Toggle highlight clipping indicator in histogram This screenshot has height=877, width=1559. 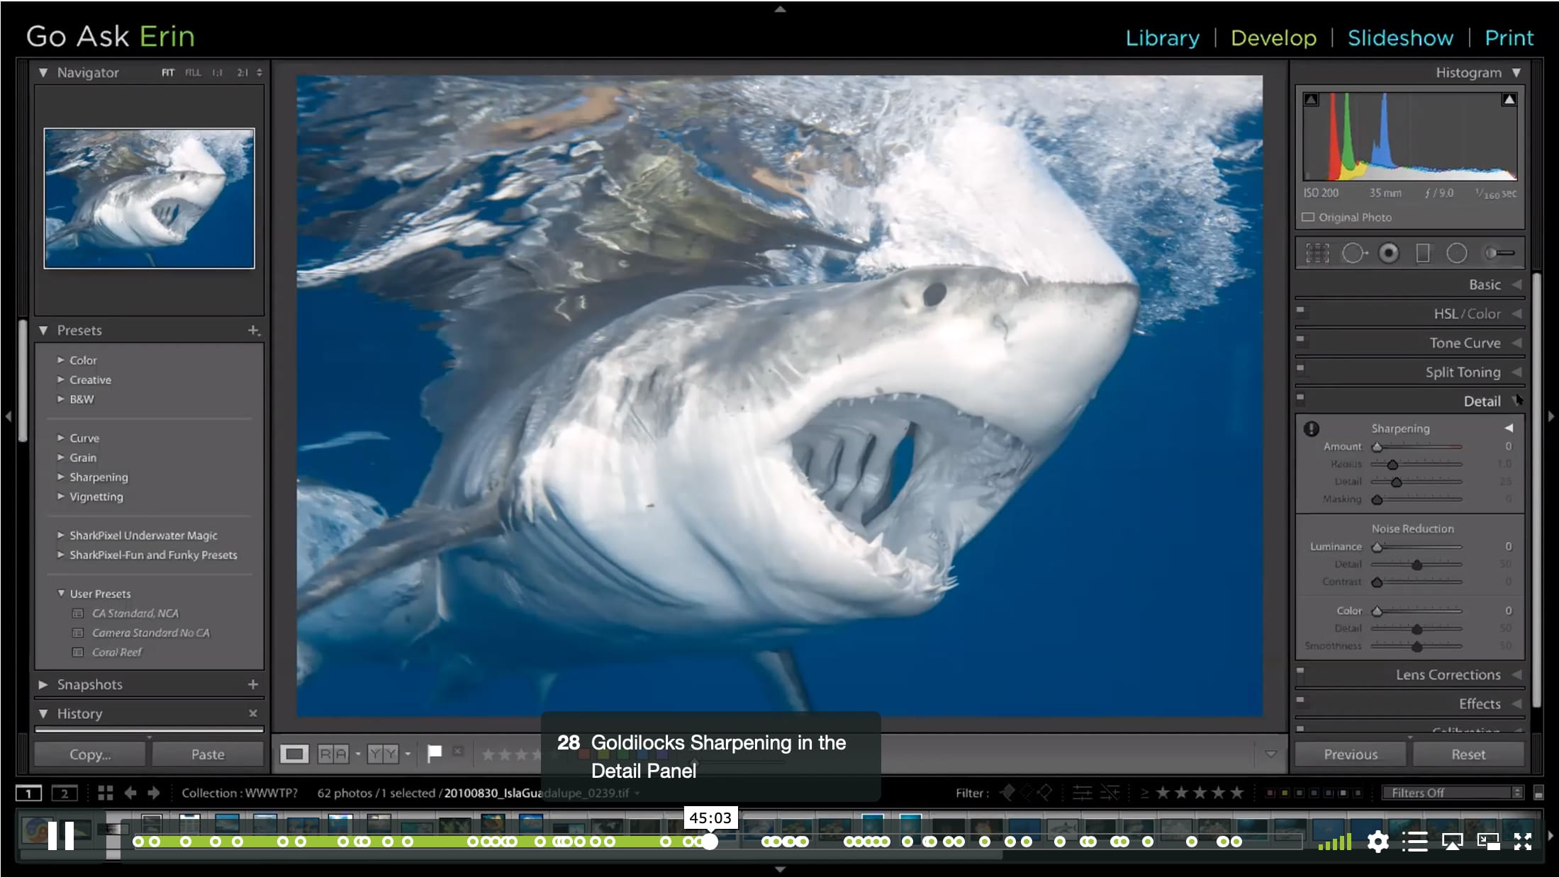click(x=1509, y=100)
